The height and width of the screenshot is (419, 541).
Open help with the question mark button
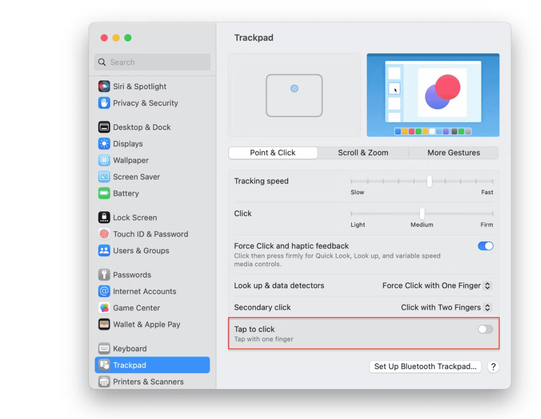[493, 367]
